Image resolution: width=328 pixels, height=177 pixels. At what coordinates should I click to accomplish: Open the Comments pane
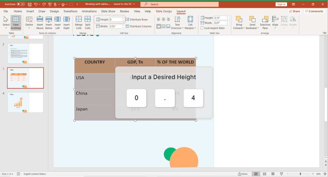[x=314, y=11]
